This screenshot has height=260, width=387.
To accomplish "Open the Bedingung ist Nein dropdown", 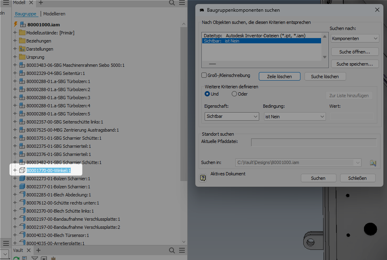I will tap(295, 116).
